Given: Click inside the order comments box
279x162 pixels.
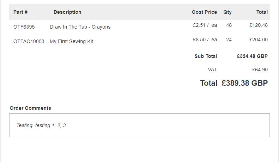Looking at the screenshot, I should 139,125.
